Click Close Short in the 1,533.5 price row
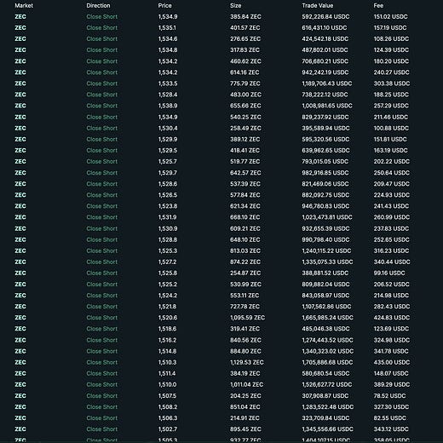This screenshot has height=443, width=443. 102,83
